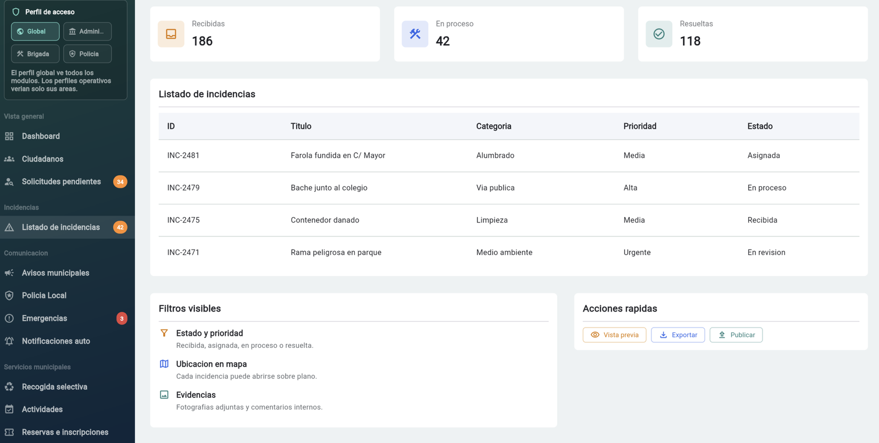Click the warning triangle icon for incidencias
The image size is (879, 443).
click(9, 227)
